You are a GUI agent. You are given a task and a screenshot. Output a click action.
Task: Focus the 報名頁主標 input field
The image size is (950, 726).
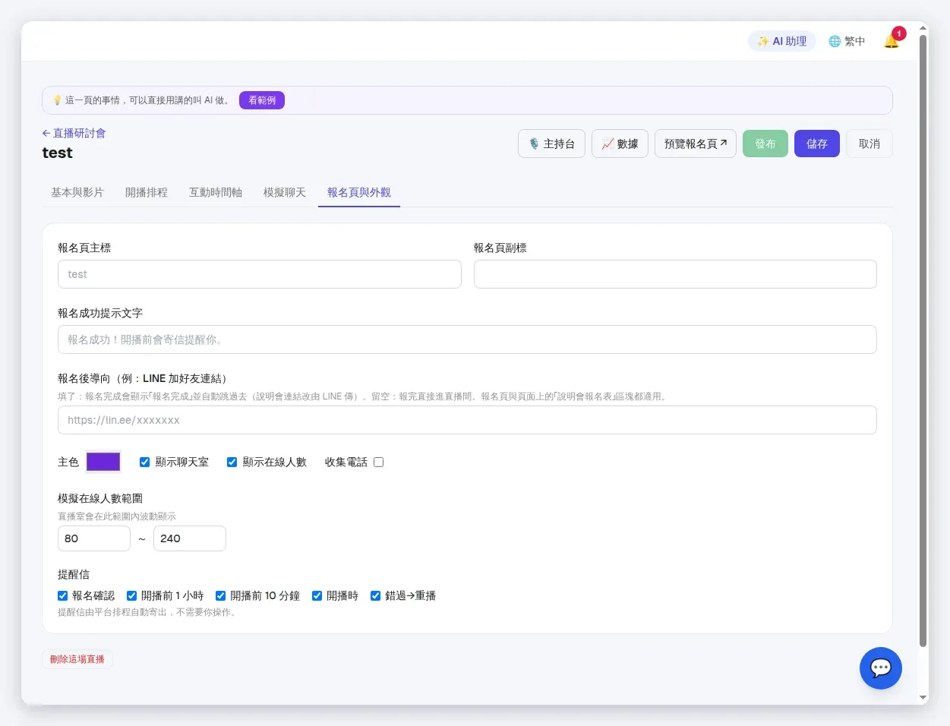(x=260, y=274)
